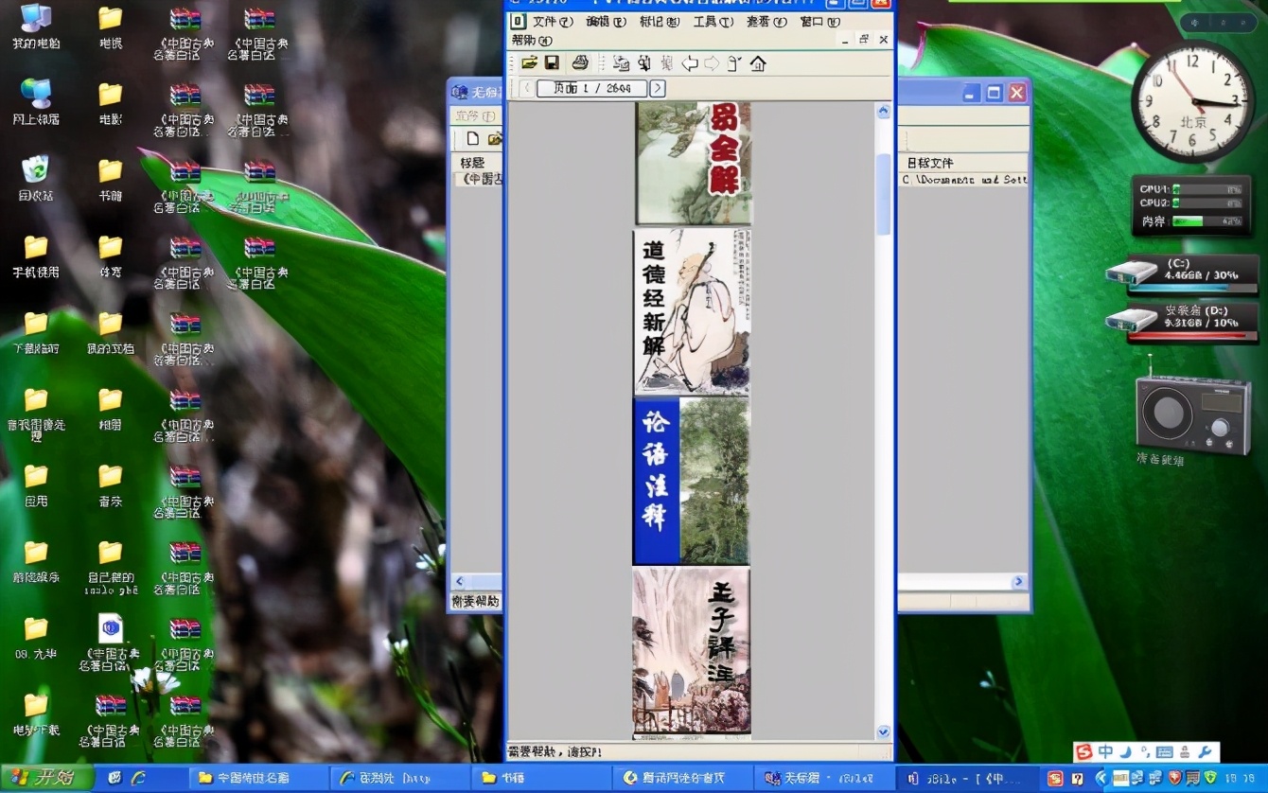Select the 回收站 recycle bin icon
This screenshot has width=1268, height=793.
coord(36,180)
